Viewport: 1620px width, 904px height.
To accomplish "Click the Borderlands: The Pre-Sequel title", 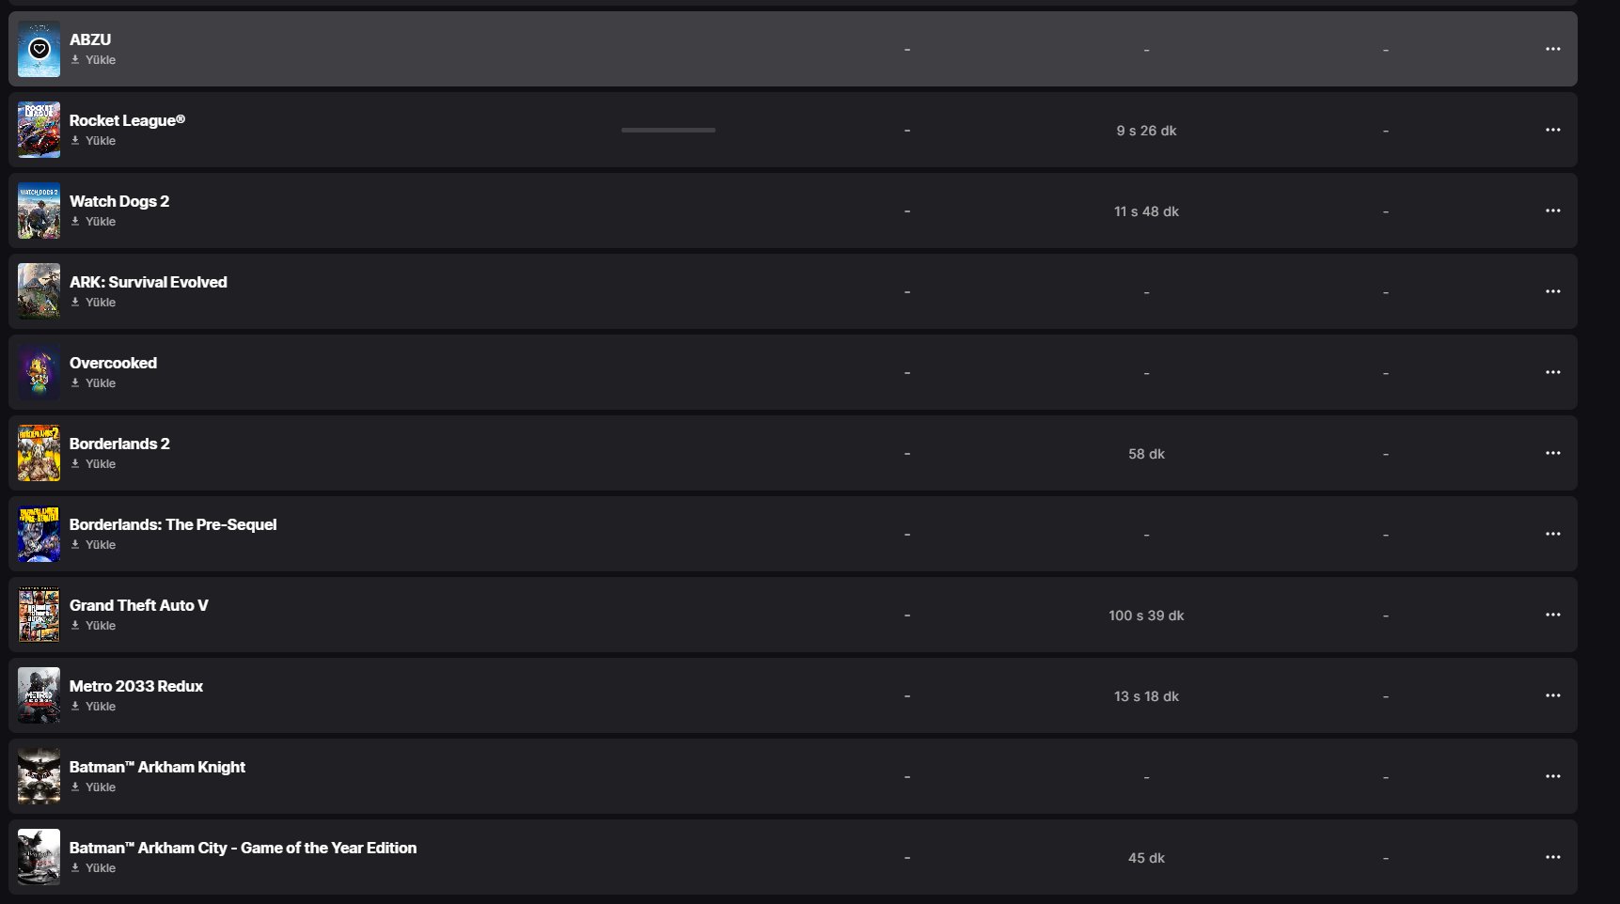I will (173, 524).
